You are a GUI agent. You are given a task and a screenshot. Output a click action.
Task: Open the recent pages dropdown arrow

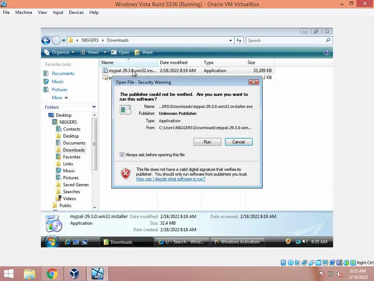(64, 41)
